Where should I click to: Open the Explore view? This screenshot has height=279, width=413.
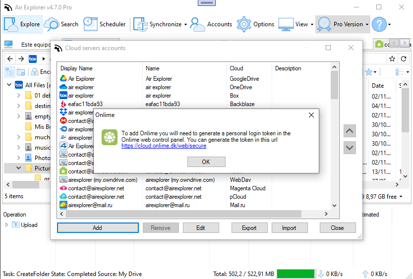pyautogui.click(x=22, y=24)
